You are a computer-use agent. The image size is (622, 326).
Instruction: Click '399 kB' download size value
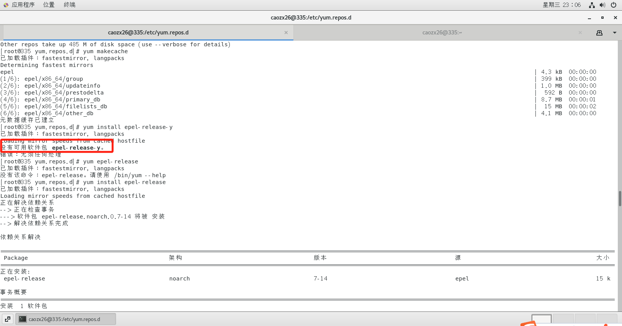pos(552,79)
